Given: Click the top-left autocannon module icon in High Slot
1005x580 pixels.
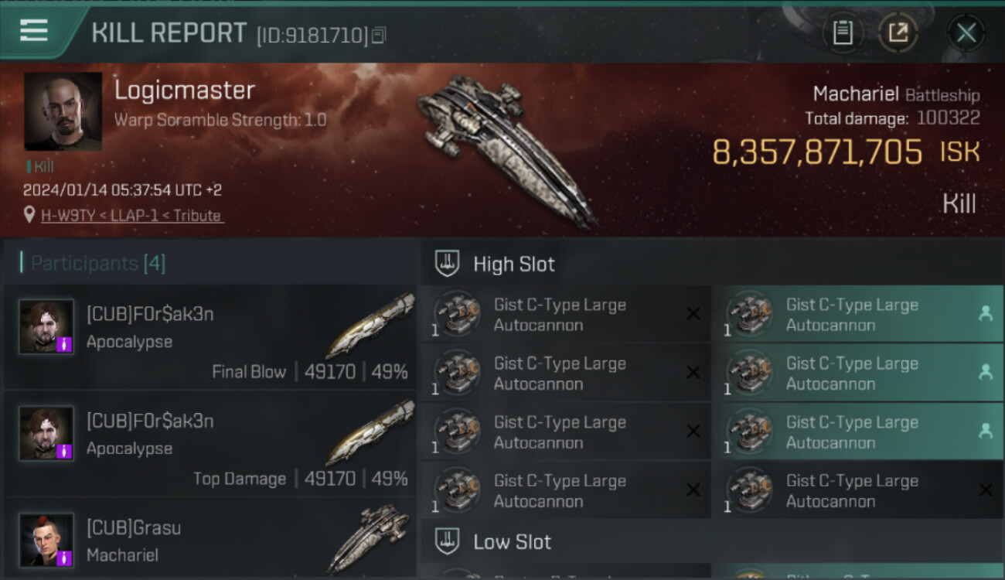Looking at the screenshot, I should 457,313.
